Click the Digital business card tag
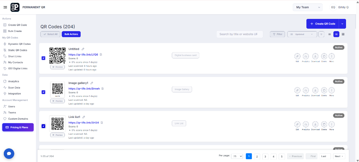The width and height of the screenshot is (359, 162). [x=186, y=55]
